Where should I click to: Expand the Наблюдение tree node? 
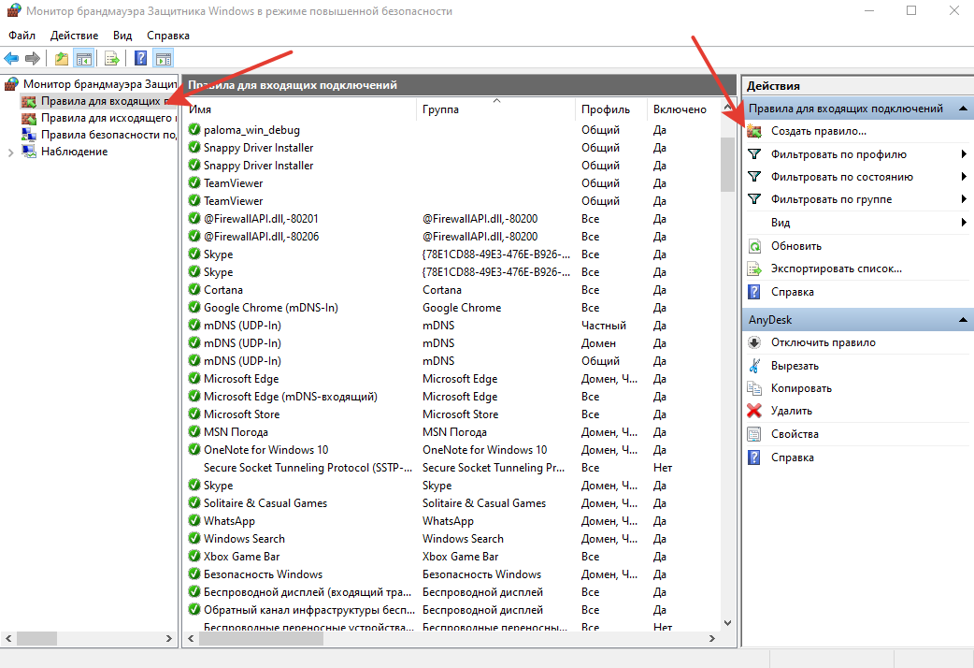point(10,152)
